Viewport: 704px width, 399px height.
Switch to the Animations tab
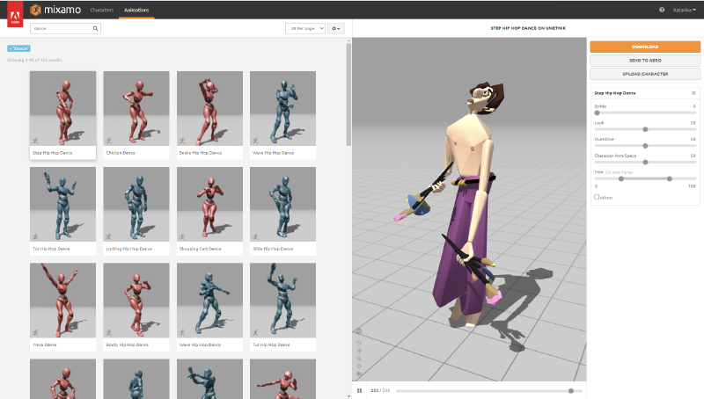tap(136, 10)
